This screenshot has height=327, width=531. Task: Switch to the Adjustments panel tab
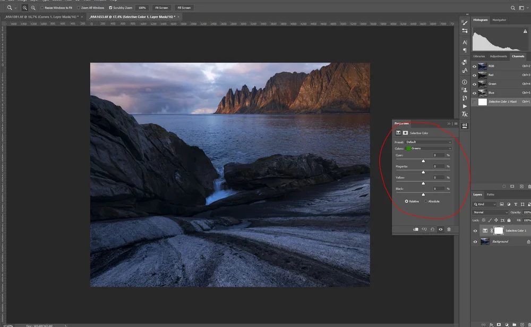coord(498,56)
